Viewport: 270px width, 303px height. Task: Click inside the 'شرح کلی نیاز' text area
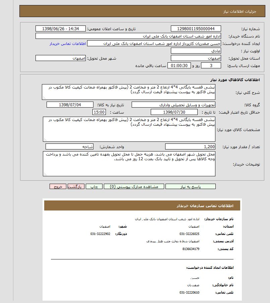[x=129, y=92]
